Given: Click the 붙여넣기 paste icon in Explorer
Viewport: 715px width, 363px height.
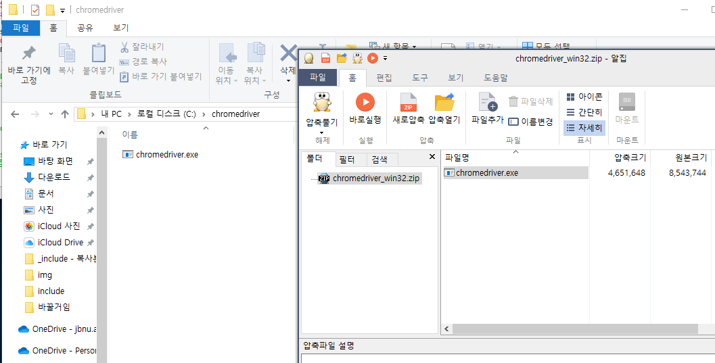Looking at the screenshot, I should coord(99,53).
